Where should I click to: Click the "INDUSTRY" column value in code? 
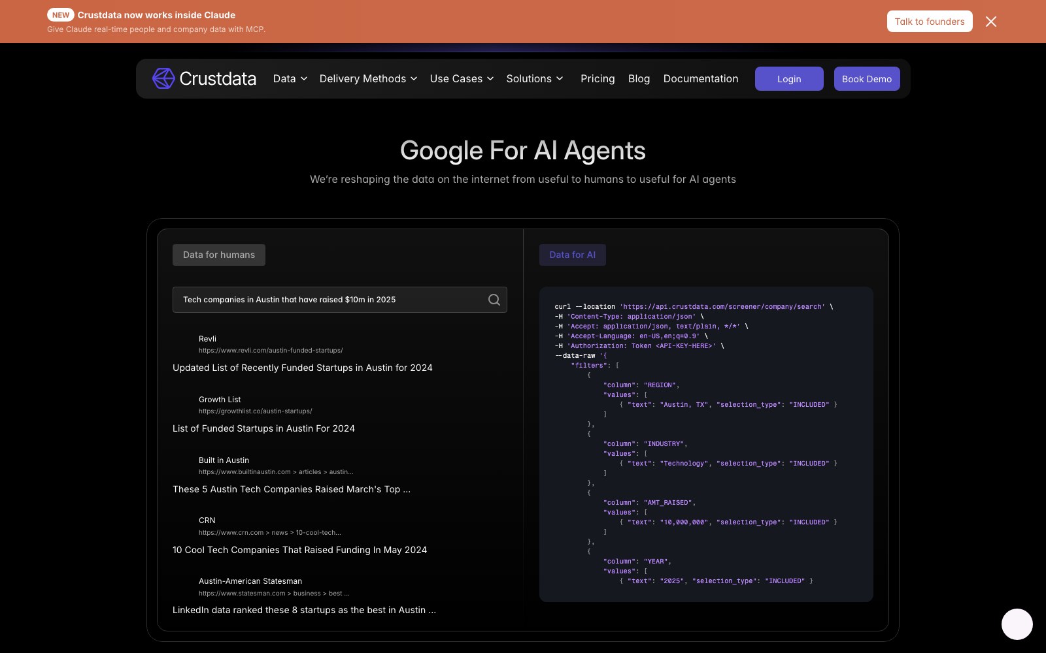tap(666, 444)
